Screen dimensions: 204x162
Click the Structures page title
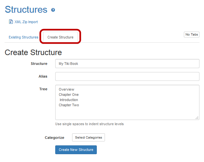(x=26, y=9)
